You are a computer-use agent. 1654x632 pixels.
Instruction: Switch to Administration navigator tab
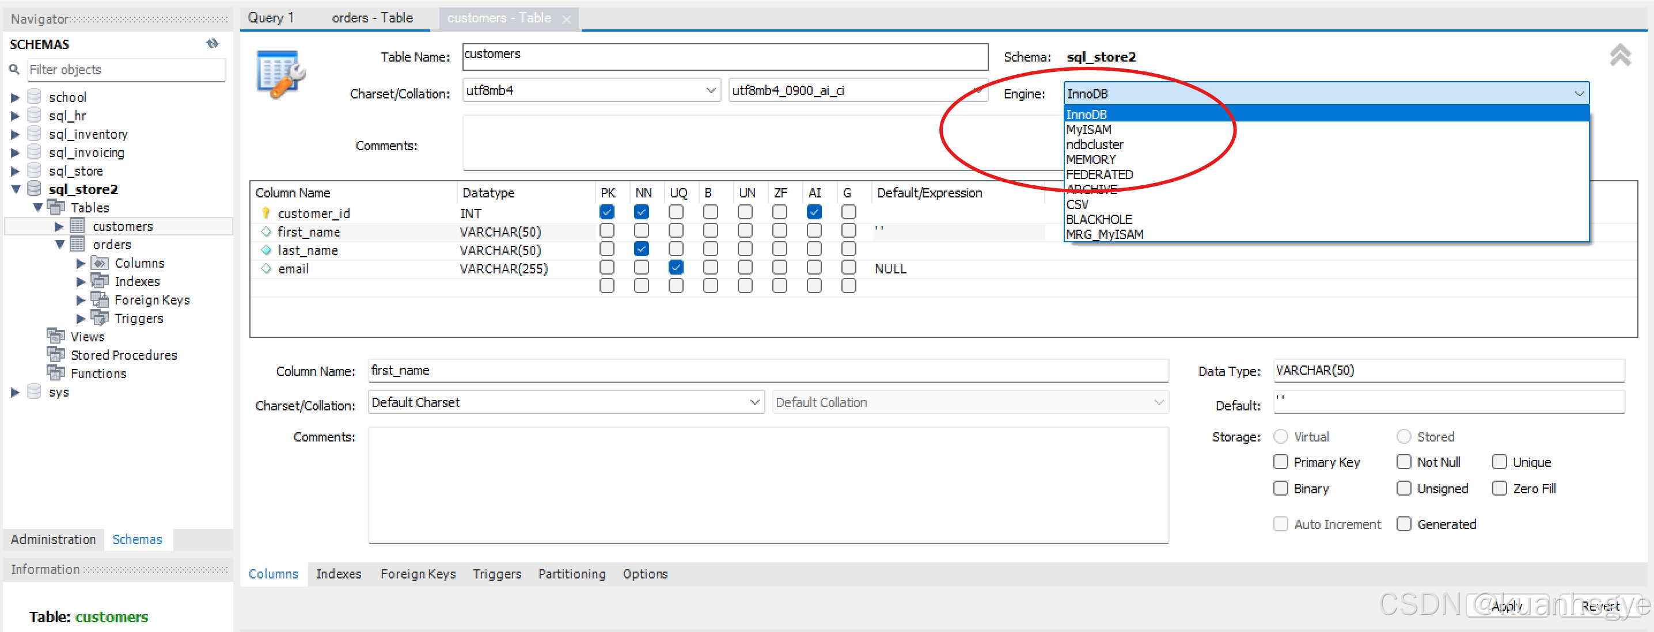[x=54, y=539]
